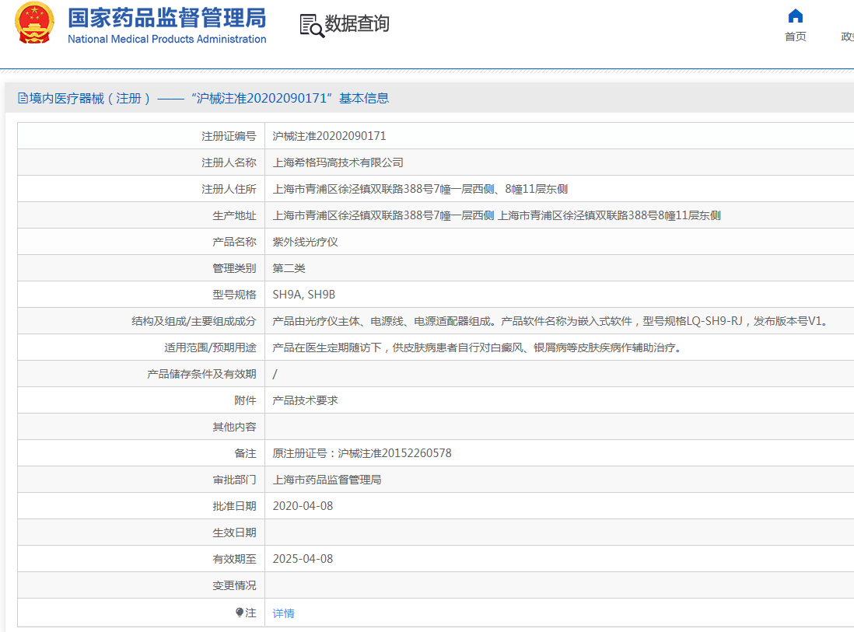Screen dimensions: 854x632
Task: Click the 审批部门 row label
Action: pyautogui.click(x=234, y=480)
